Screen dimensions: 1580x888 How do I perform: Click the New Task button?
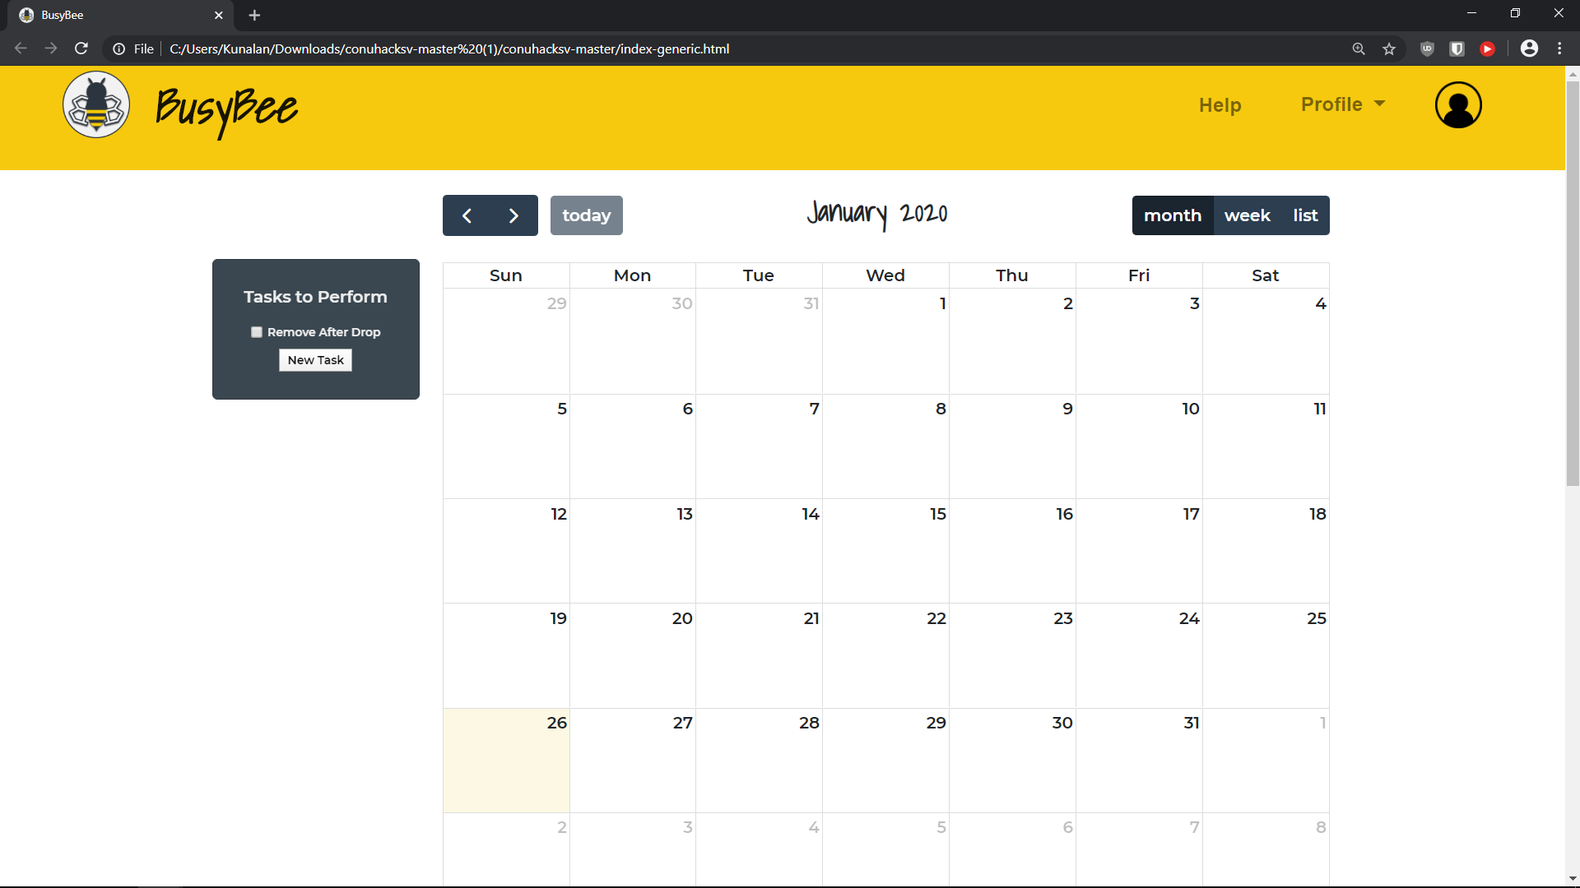pos(315,360)
